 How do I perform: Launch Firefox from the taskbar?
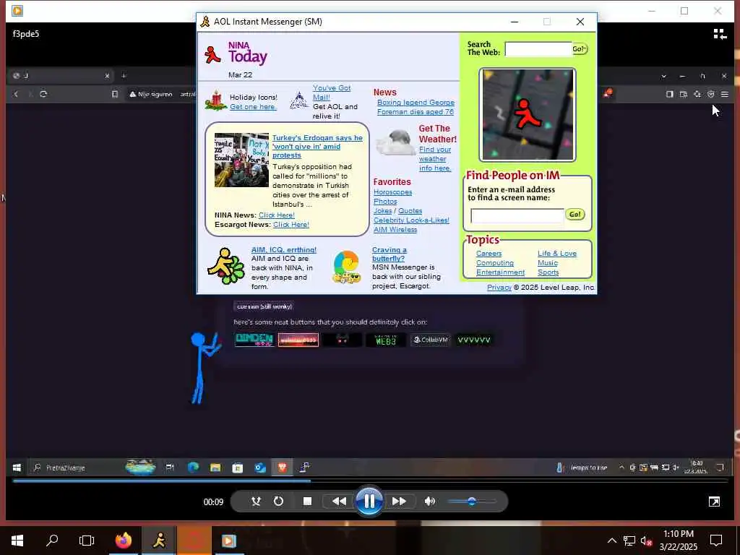point(124,541)
